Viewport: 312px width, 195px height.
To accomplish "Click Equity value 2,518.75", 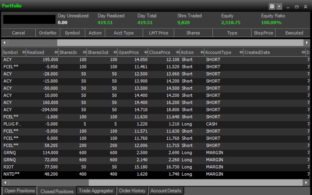I will [231, 23].
